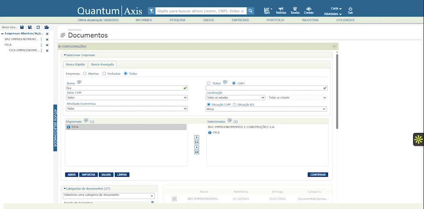Screen dimensions: 424x209
Task: Collapse the Empresas Abertas/Aç... tree group
Action: point(2,34)
